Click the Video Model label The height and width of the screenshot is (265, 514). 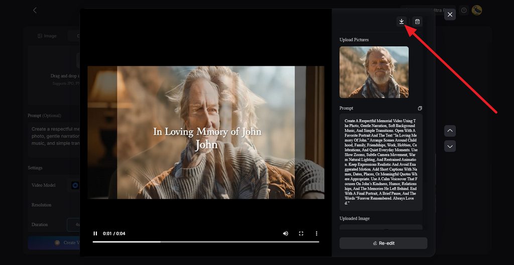pos(44,185)
